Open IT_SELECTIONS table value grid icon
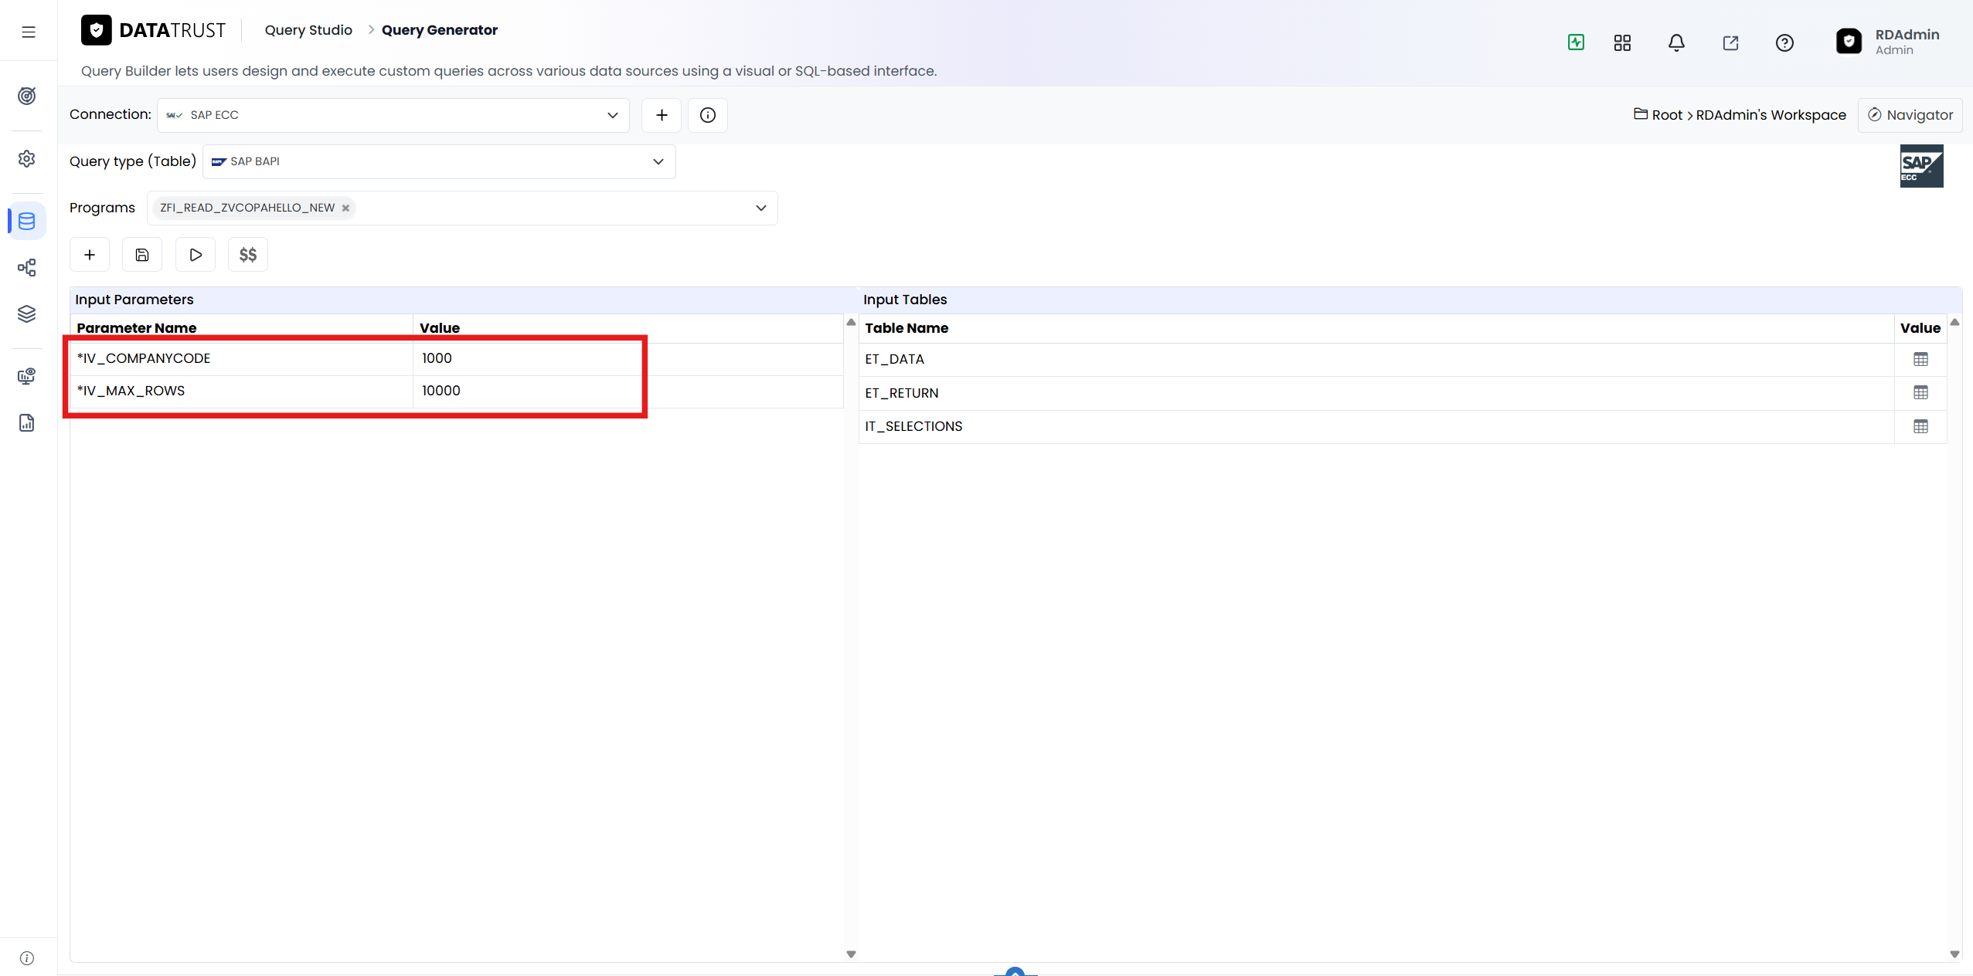 (x=1920, y=426)
